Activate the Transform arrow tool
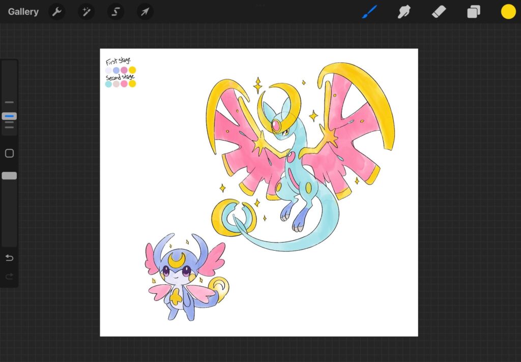521x362 pixels. coord(145,12)
